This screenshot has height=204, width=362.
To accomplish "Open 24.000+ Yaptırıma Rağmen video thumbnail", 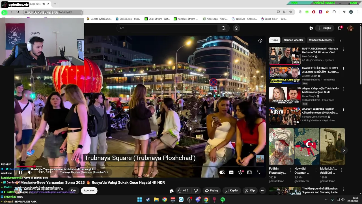I will coord(285,116).
